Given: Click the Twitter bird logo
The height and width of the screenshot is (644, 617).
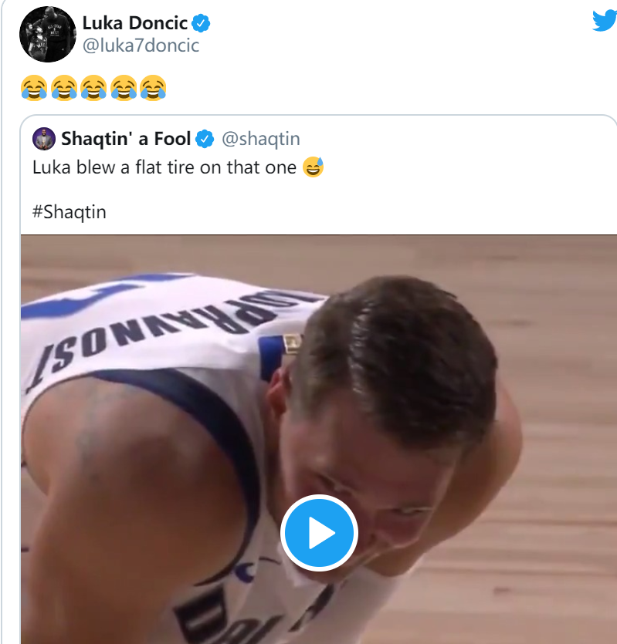Looking at the screenshot, I should tap(605, 21).
